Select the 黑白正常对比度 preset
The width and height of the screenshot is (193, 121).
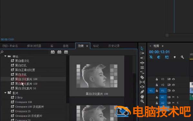click(x=25, y=70)
